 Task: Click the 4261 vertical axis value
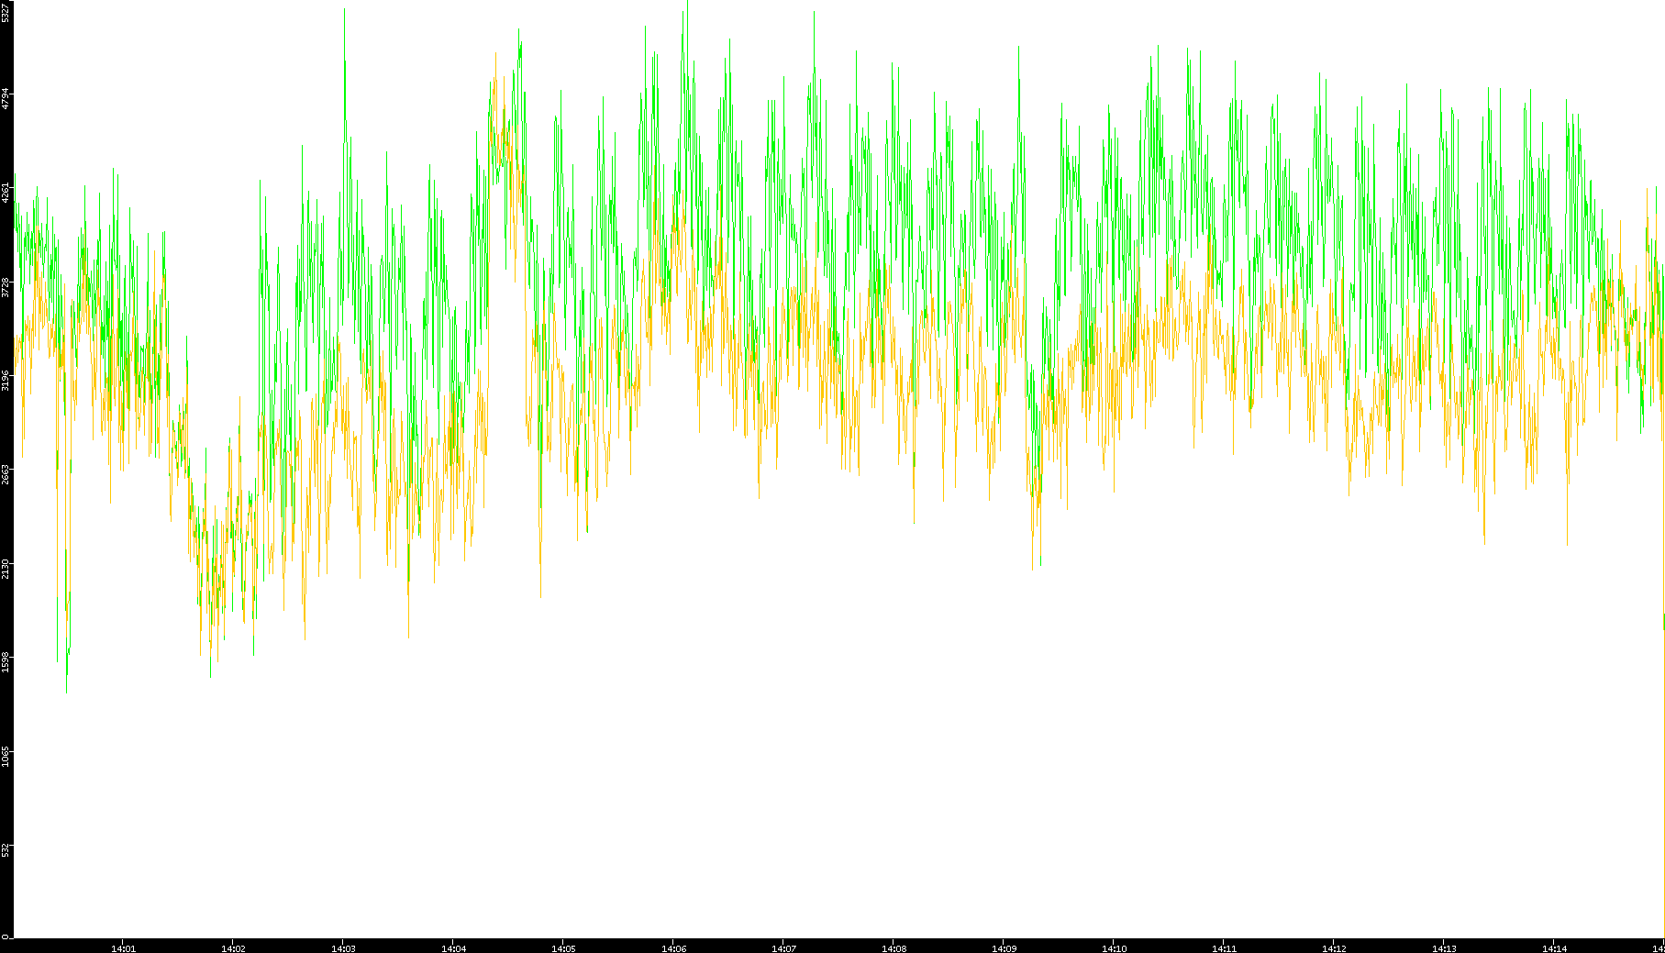point(6,193)
